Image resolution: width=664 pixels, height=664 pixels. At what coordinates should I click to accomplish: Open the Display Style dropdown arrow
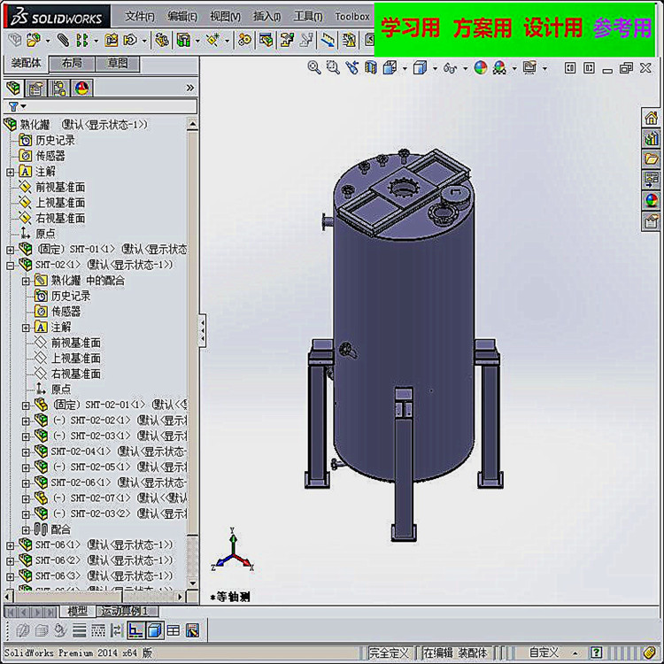[x=434, y=68]
